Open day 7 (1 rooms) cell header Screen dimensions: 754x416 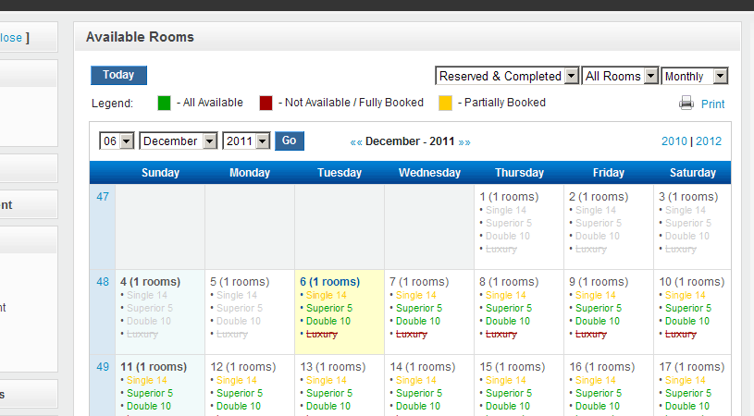point(419,282)
